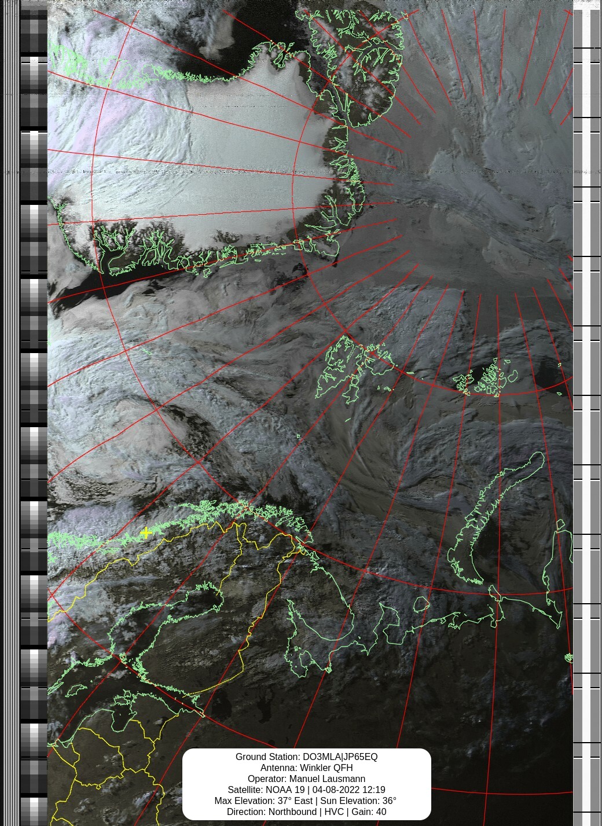Screen dimensions: 602x826
Task: Click the yellow ground station cross marker
Action: pos(146,533)
